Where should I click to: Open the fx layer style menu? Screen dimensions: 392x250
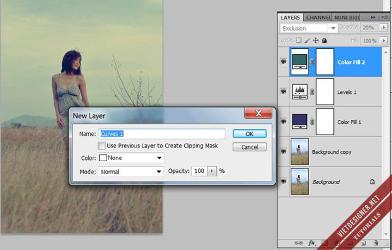[x=312, y=243]
